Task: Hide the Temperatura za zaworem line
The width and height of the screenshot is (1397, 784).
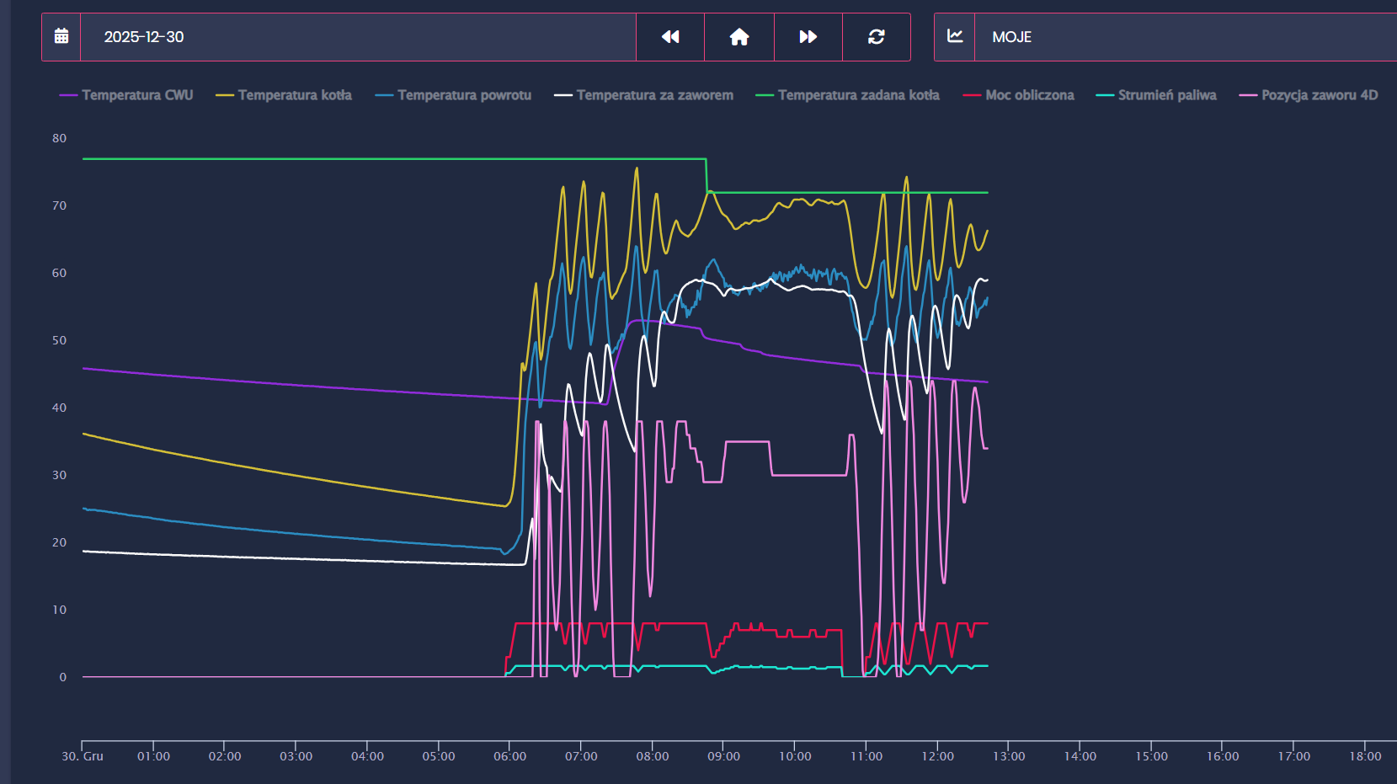Action: coord(654,95)
